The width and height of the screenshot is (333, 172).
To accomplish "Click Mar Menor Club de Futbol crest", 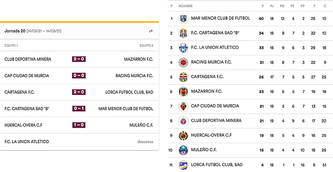I will [x=183, y=18].
